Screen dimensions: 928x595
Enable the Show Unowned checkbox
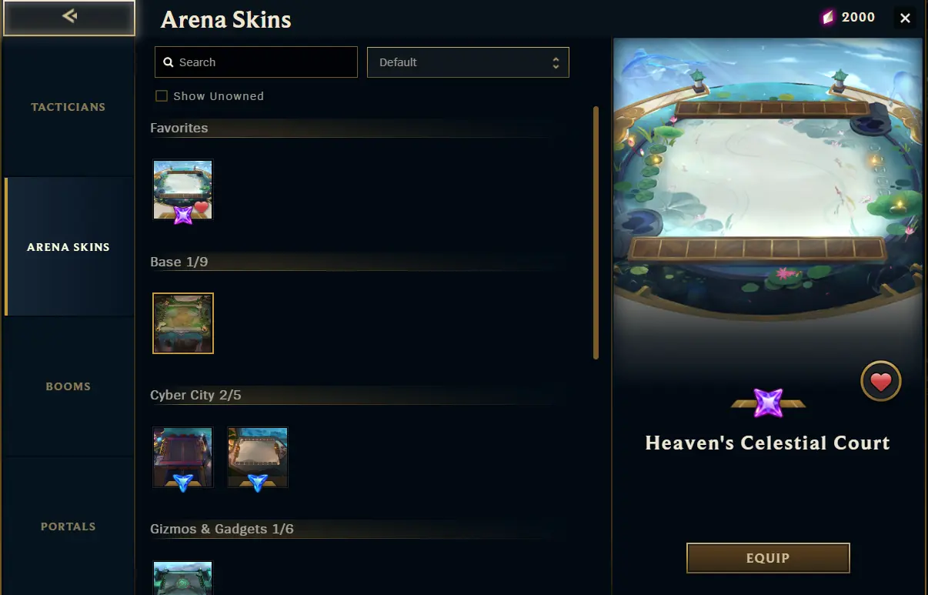point(162,96)
